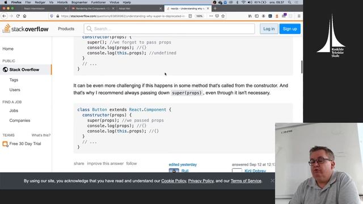The image size is (363, 204).
Task: Click Free 30 Day Trial link
Action: tap(25, 143)
